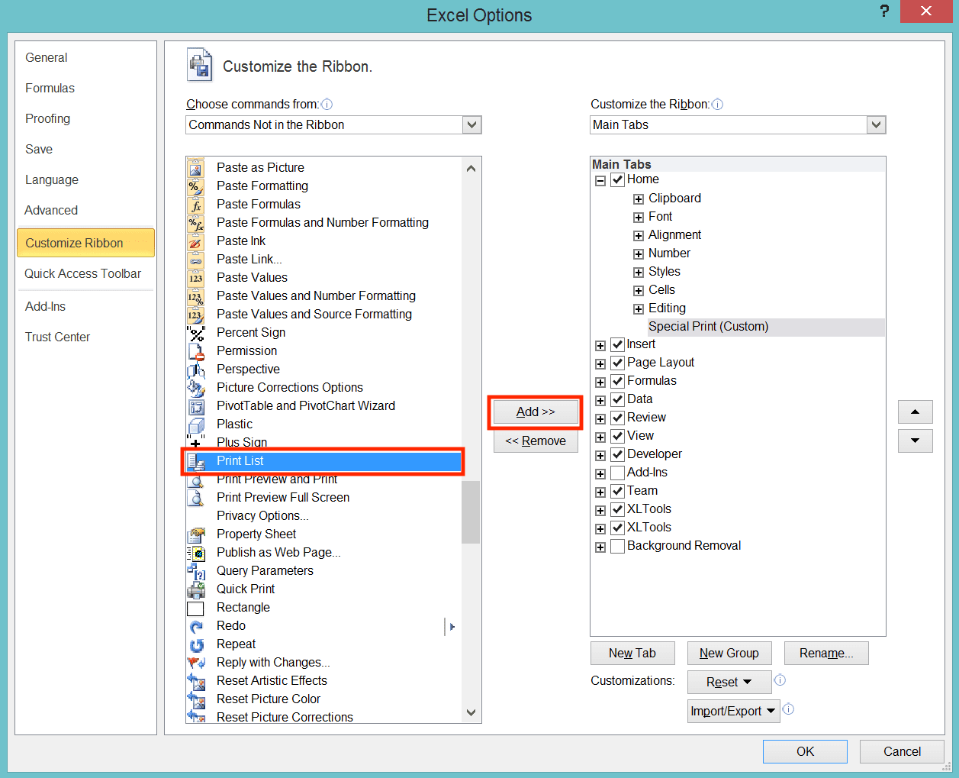
Task: Expand the Font group
Action: tap(639, 218)
